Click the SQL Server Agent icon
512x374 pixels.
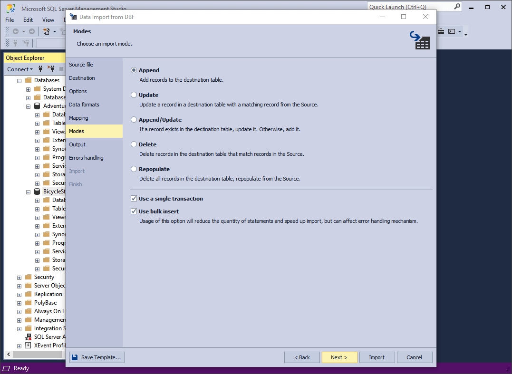[28, 337]
